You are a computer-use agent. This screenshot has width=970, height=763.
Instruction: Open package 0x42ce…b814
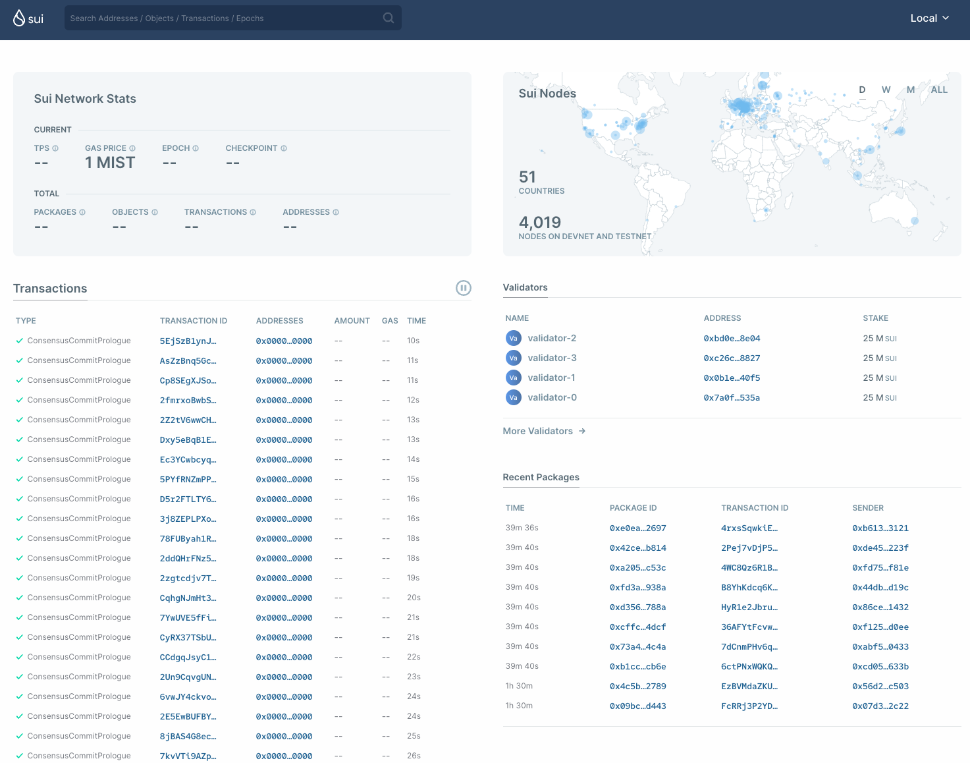(x=637, y=548)
